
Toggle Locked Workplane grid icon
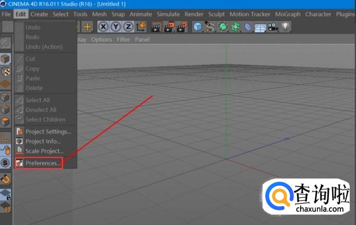[5, 195]
